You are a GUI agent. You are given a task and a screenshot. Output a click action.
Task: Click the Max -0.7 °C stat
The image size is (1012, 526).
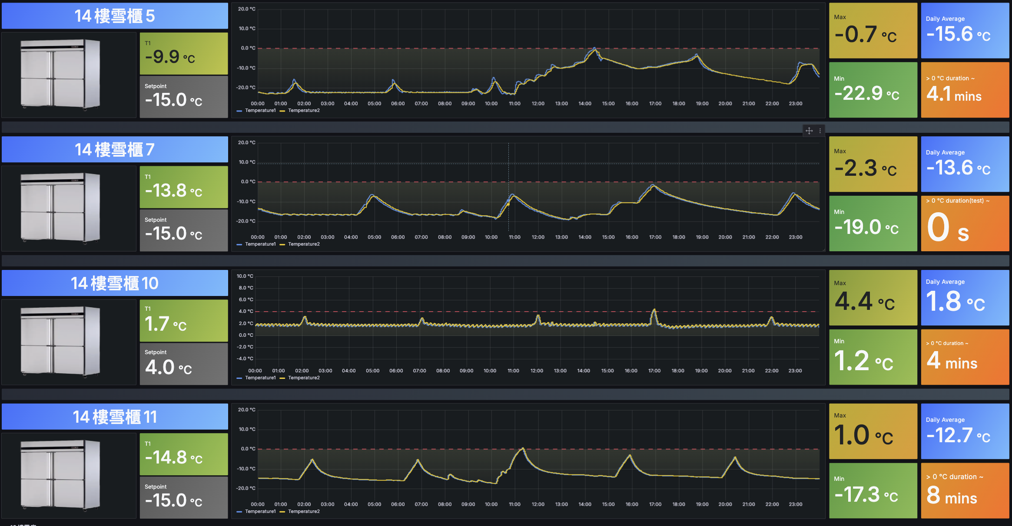[x=873, y=31]
